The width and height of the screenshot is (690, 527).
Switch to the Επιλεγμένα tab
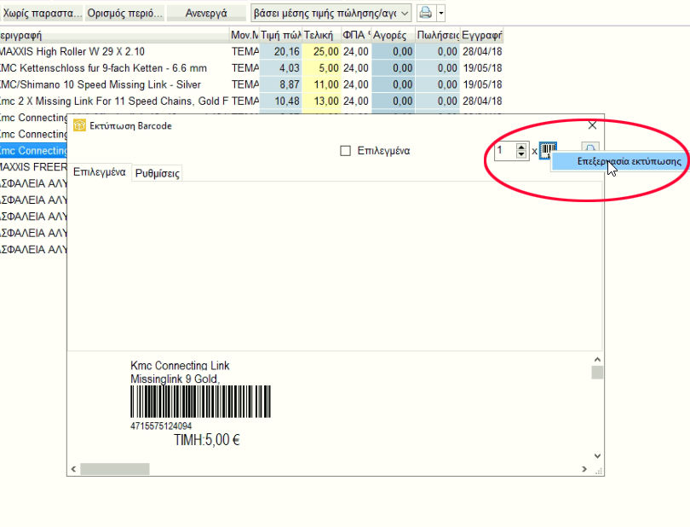(x=99, y=172)
